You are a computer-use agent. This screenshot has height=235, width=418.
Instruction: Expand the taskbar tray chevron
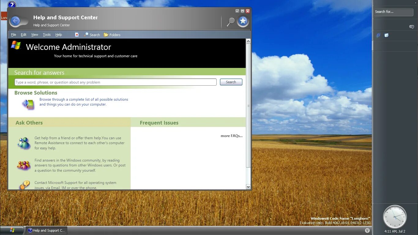pos(367,230)
